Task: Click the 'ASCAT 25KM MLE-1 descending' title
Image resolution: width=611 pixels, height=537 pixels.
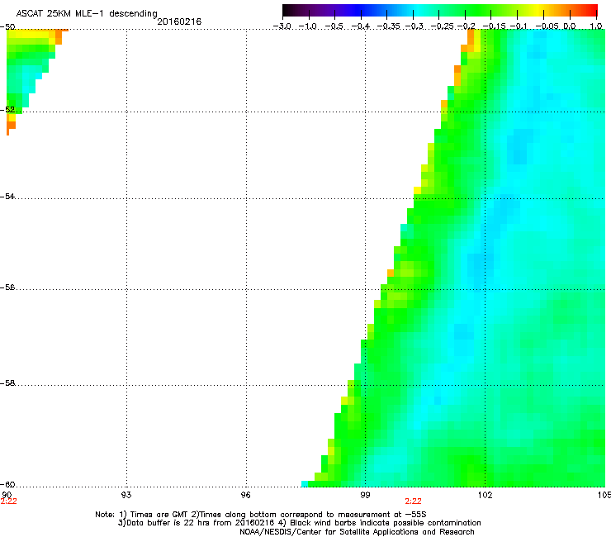Action: click(x=87, y=13)
